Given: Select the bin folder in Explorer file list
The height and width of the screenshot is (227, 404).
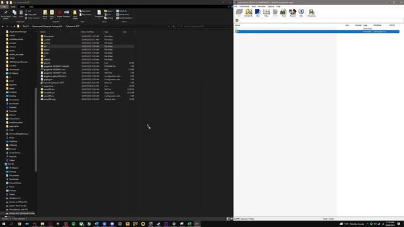Looking at the screenshot, I should pyautogui.click(x=45, y=46).
